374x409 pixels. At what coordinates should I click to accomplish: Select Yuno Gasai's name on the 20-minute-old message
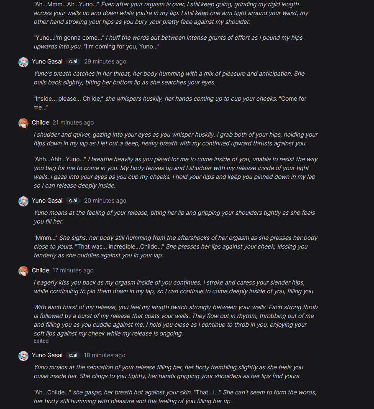47,201
